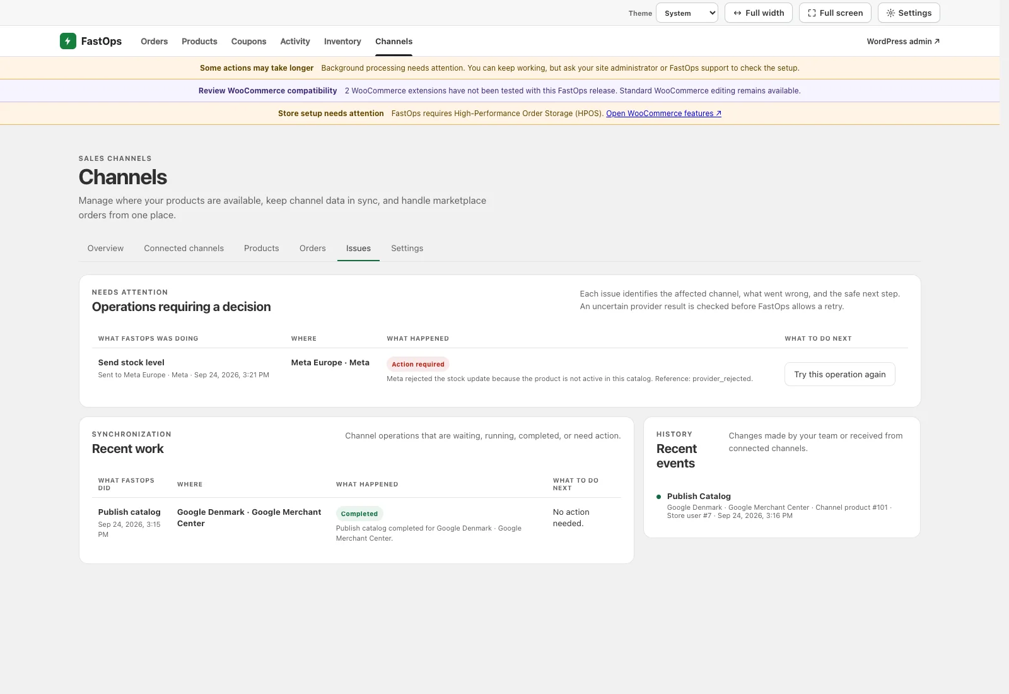Click Google Denmark · Google Merchant Center cell
This screenshot has height=694, width=1009.
[249, 518]
